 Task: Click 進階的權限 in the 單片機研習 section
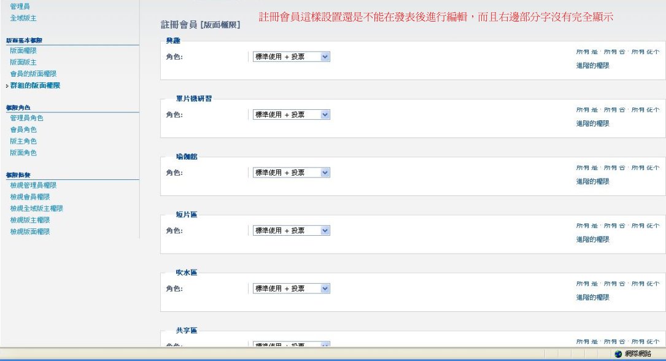tap(592, 123)
